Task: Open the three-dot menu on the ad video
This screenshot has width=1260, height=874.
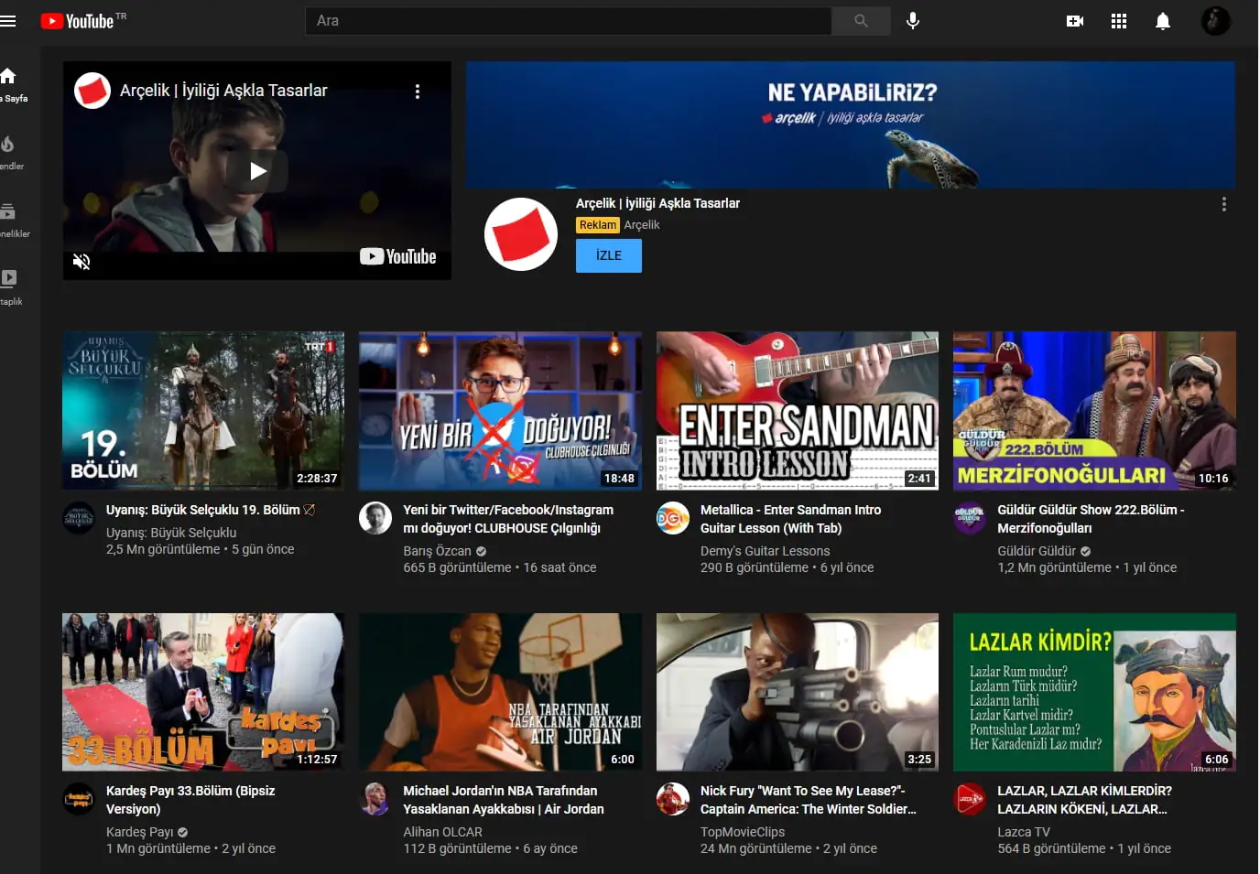Action: pyautogui.click(x=418, y=92)
